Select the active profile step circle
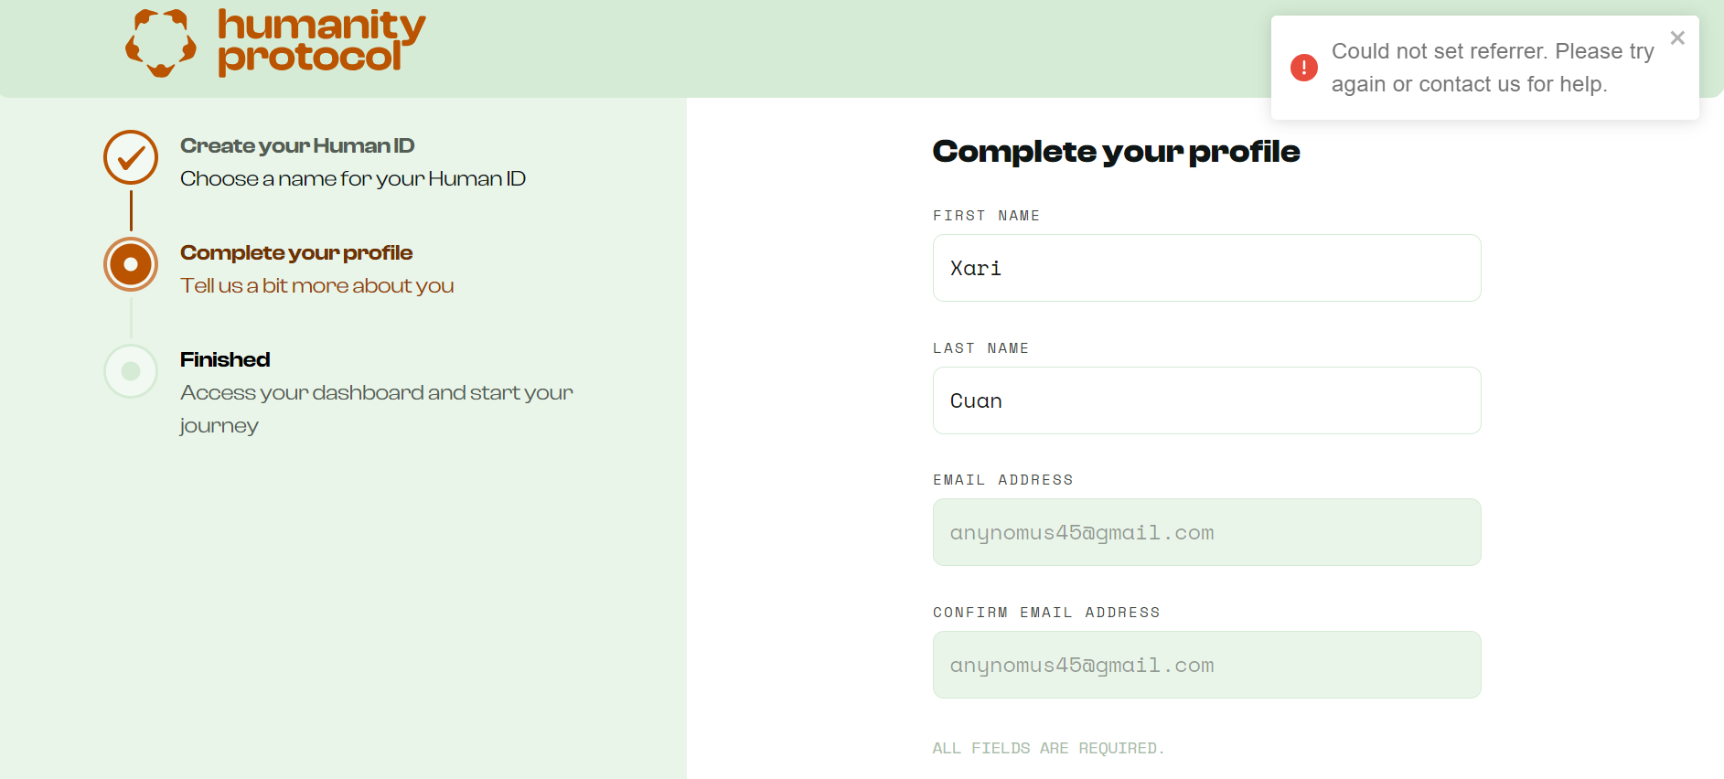This screenshot has width=1724, height=779. point(131,264)
